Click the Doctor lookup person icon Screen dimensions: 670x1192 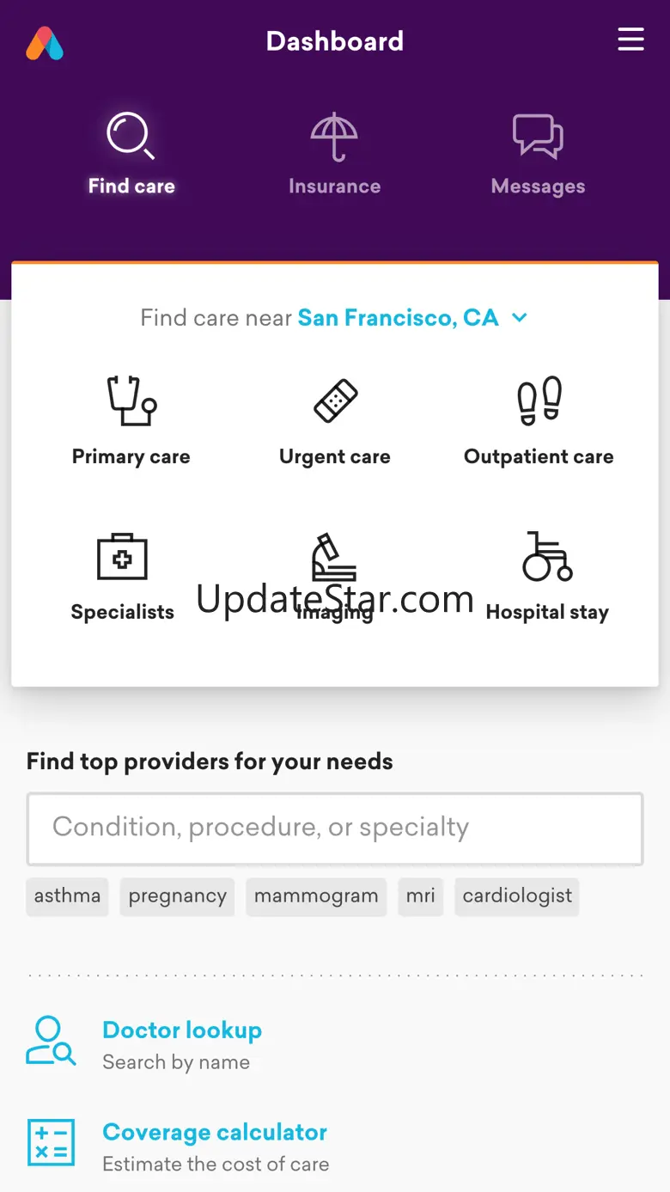51,1041
